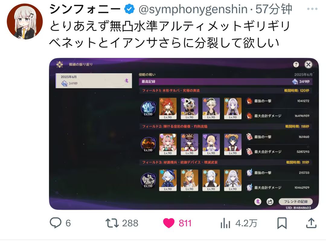The width and height of the screenshot is (326, 243).
Task: View tweet analytics bar chart icon
Action: point(225,223)
